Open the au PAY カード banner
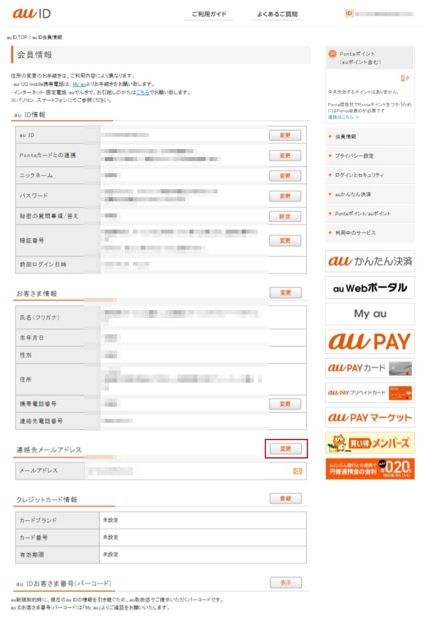 (x=370, y=368)
